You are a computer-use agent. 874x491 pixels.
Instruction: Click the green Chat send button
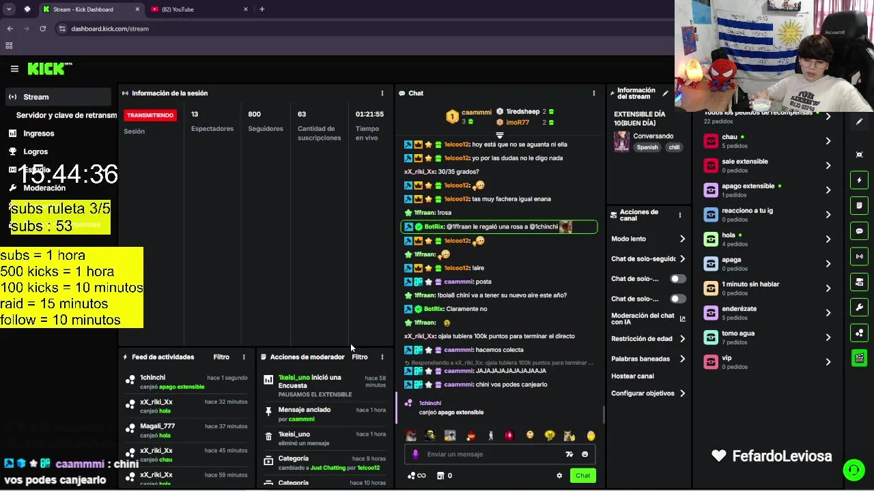(x=582, y=476)
